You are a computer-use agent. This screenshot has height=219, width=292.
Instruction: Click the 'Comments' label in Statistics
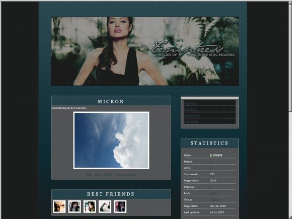pos(191,174)
